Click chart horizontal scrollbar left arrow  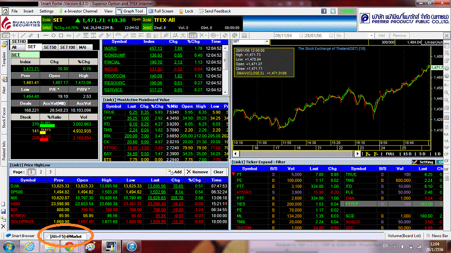point(236,154)
